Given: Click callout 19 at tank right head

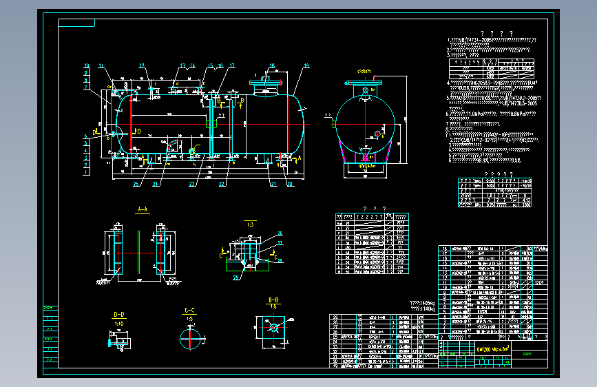Looking at the screenshot, I should pos(306,66).
